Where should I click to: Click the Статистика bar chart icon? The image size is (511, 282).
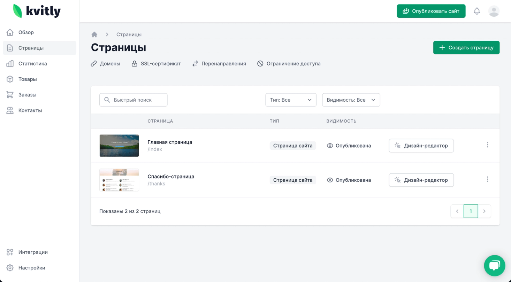10,64
